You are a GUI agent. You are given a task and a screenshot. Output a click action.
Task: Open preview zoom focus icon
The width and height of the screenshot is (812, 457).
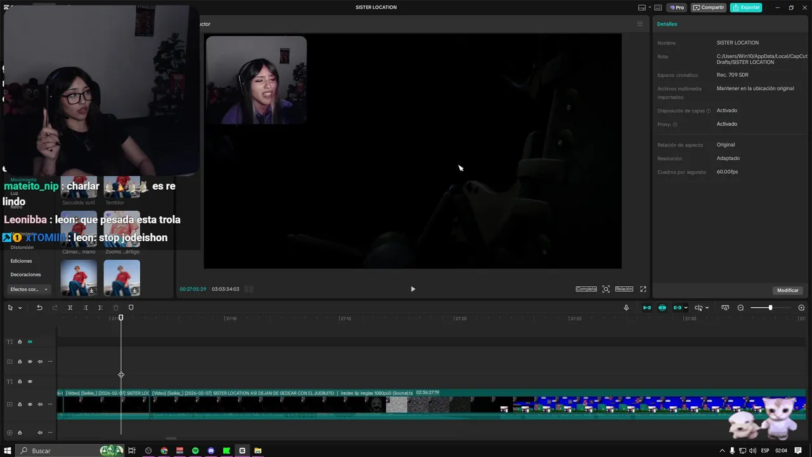606,289
